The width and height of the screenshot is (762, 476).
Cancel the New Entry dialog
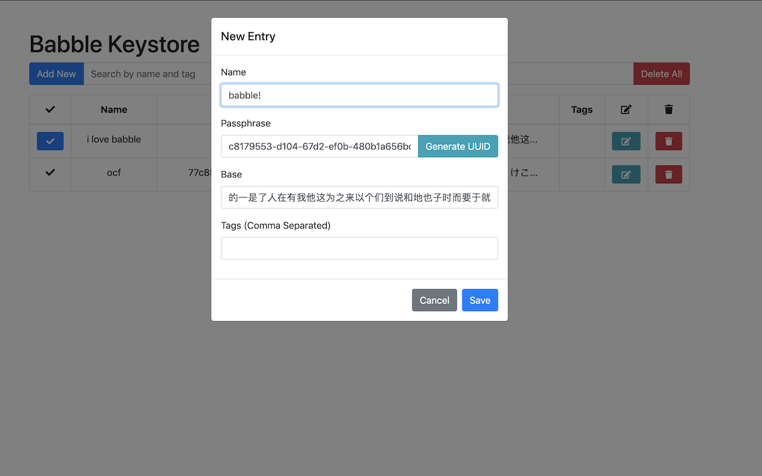pyautogui.click(x=434, y=300)
